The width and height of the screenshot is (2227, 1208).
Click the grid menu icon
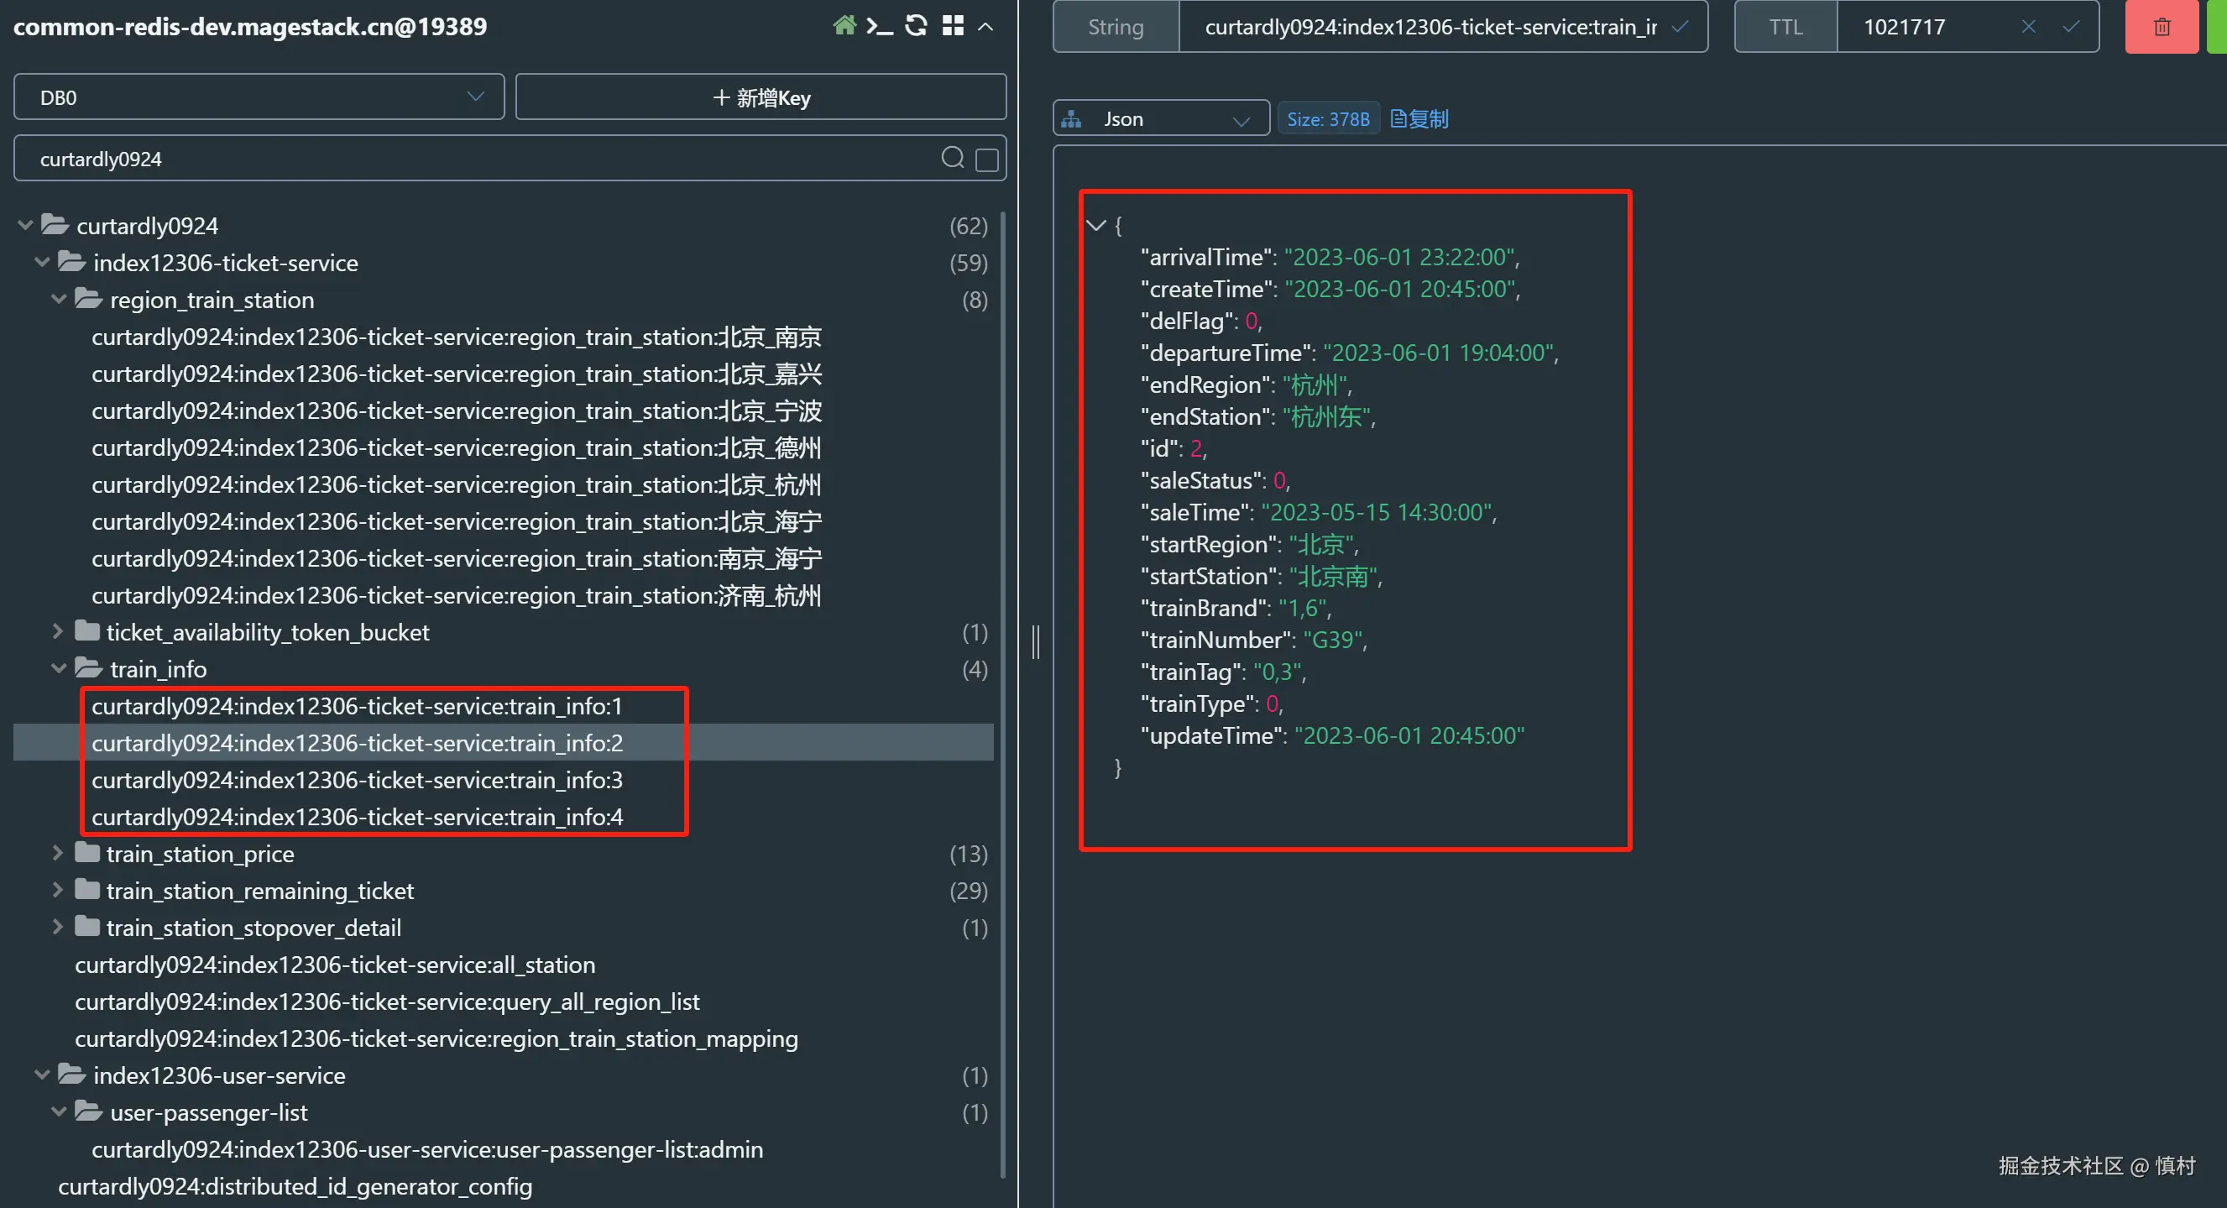point(952,26)
